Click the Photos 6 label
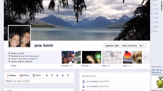163x91 pixels. point(86,66)
